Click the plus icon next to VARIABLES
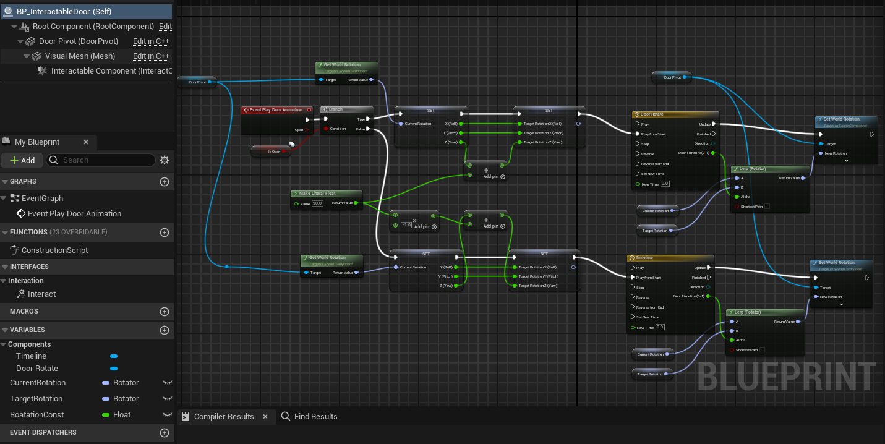This screenshot has width=885, height=444. point(165,330)
